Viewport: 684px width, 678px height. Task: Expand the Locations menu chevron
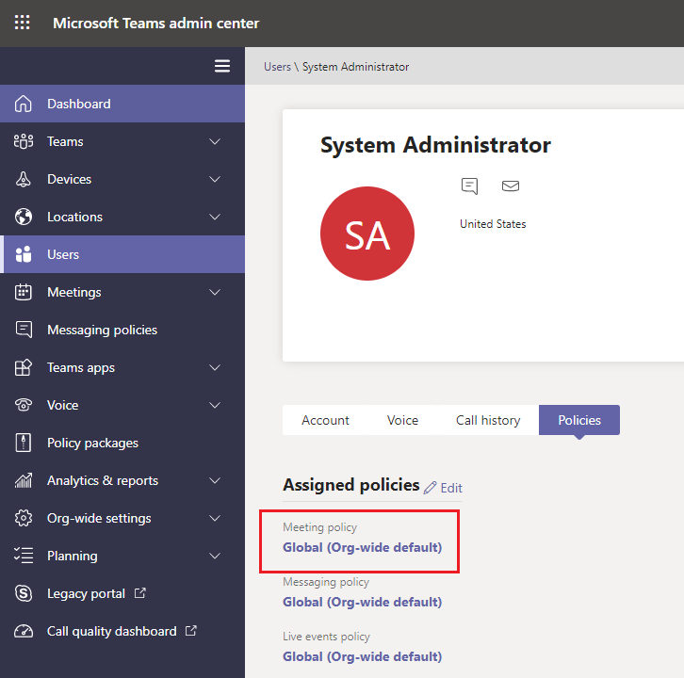[215, 217]
